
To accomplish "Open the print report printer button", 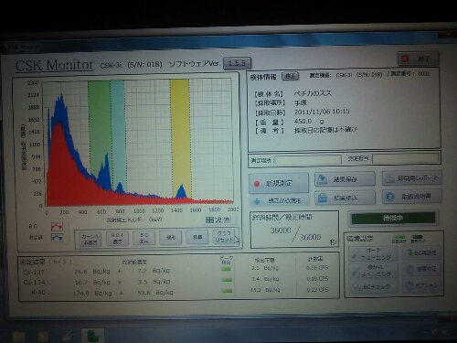I will pyautogui.click(x=412, y=177).
